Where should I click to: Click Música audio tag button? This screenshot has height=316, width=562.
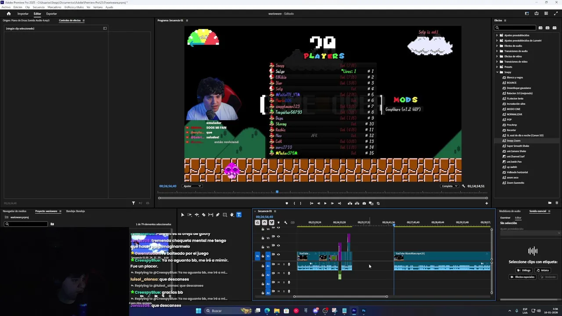tap(543, 270)
